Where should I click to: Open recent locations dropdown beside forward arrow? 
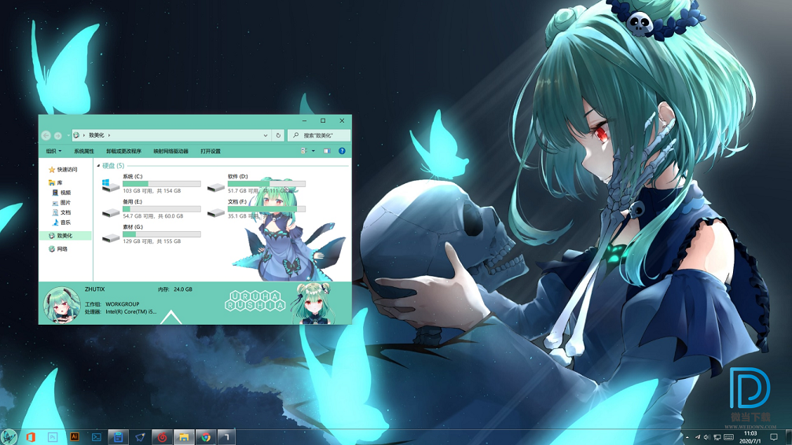(68, 135)
